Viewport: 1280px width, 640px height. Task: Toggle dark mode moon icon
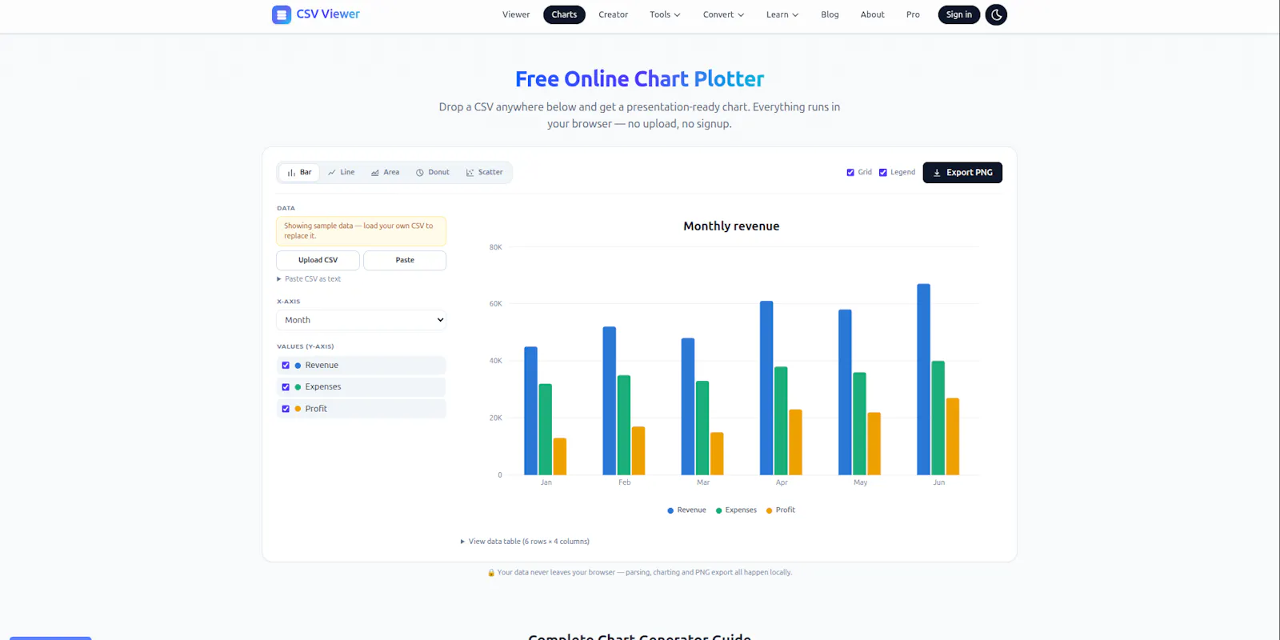click(x=996, y=14)
